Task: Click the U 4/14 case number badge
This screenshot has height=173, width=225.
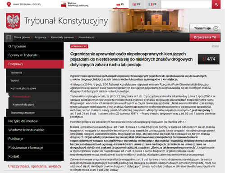Action: click(x=209, y=59)
